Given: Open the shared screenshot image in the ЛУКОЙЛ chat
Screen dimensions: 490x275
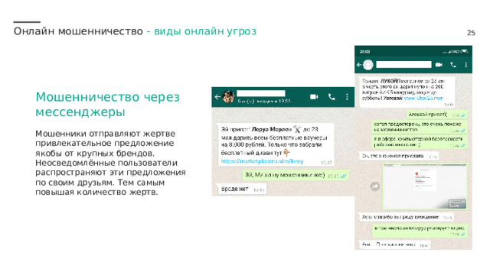Looking at the screenshot, I should click(x=424, y=186).
